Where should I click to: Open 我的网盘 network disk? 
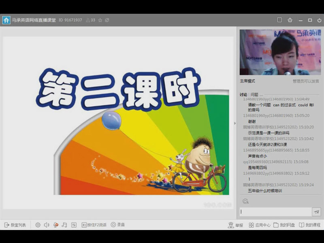pos(284,225)
